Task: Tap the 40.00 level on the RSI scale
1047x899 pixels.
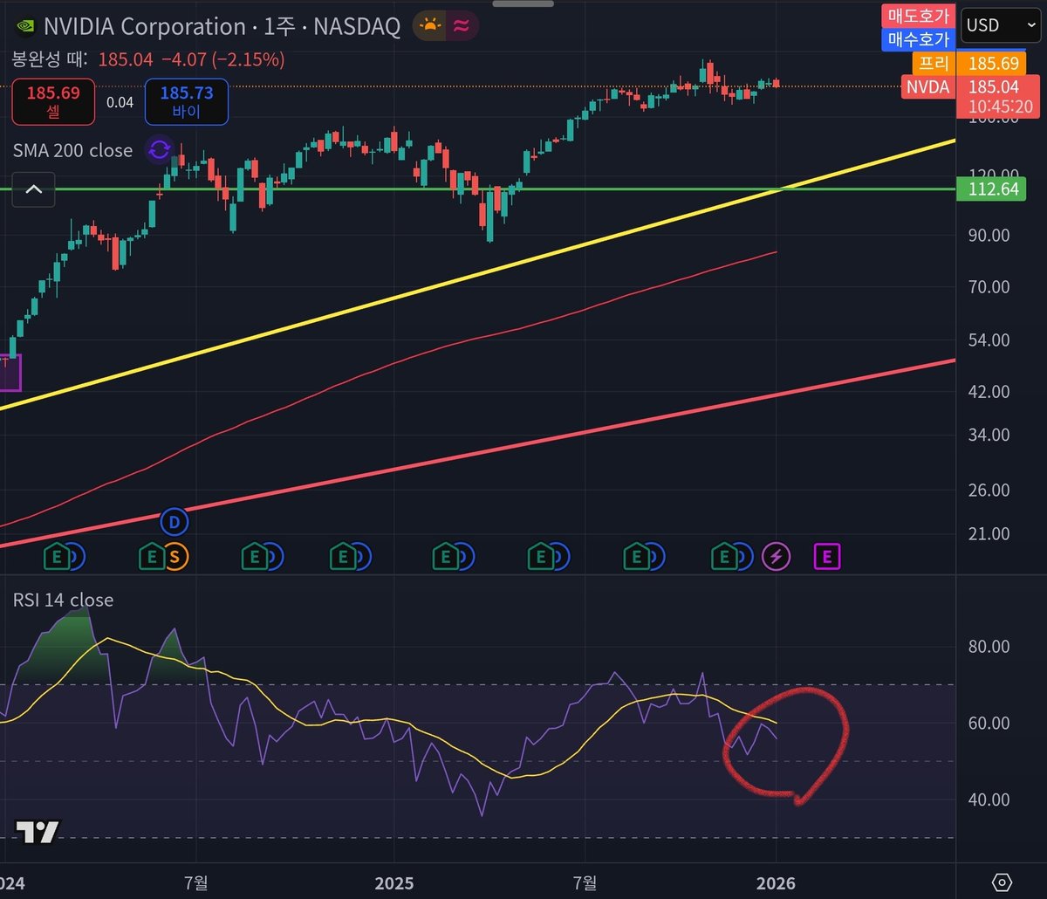Action: [989, 799]
